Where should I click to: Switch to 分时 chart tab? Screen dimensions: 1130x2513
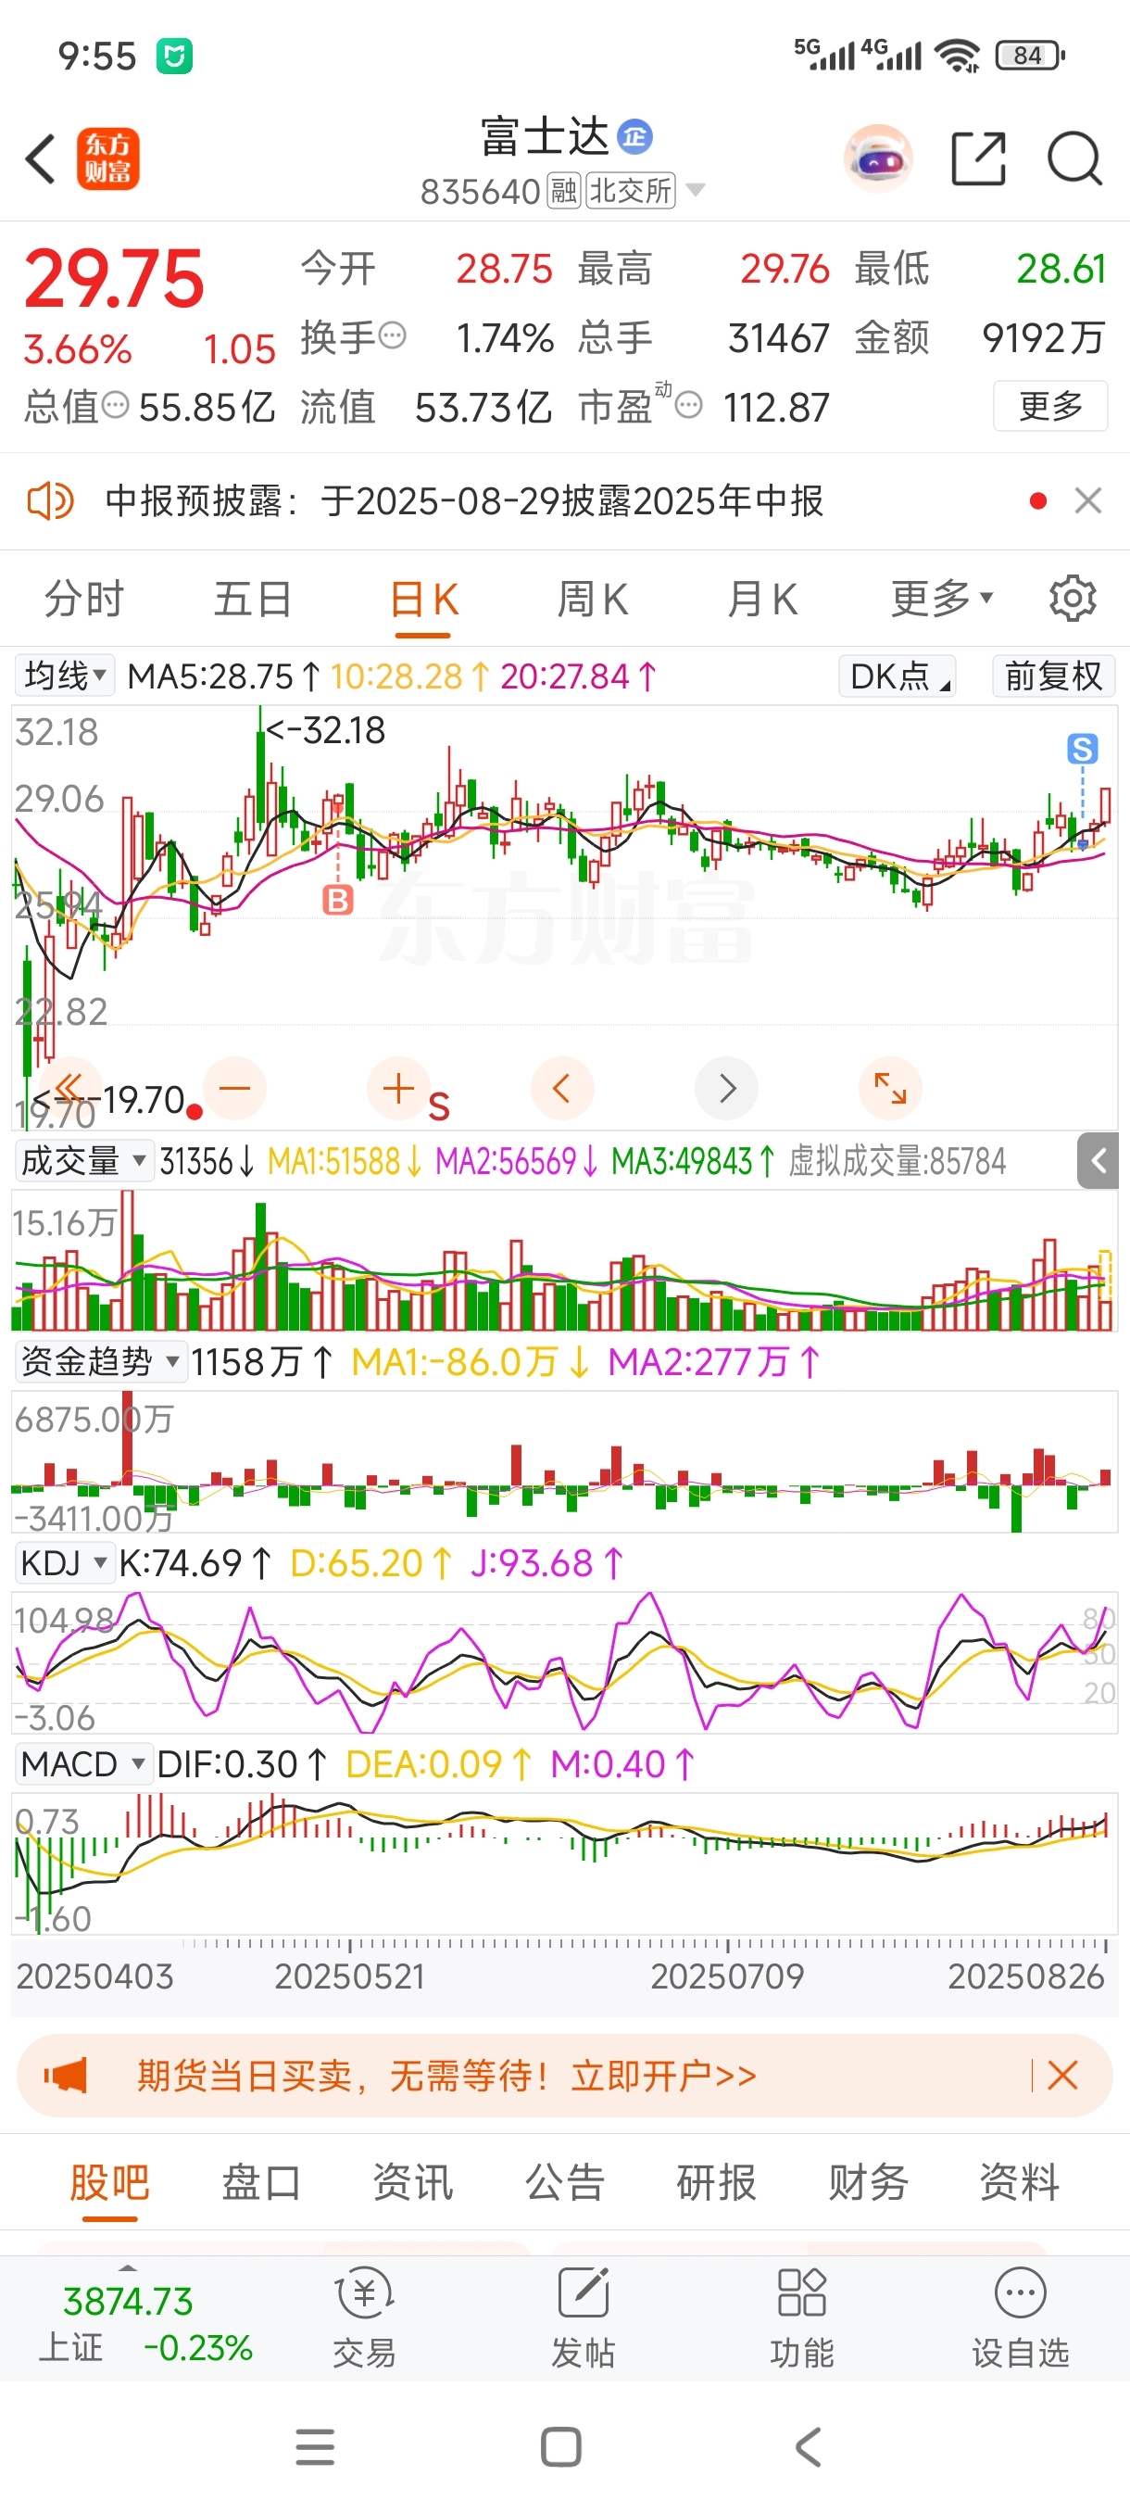point(84,598)
